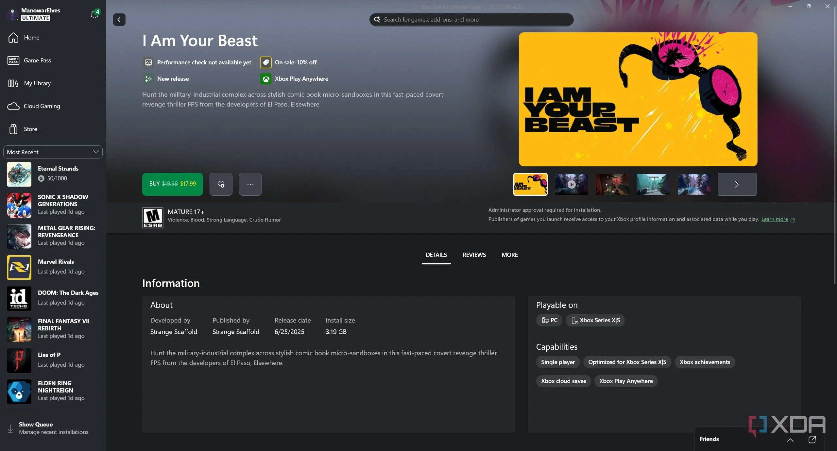Select the yellow cover art thumbnail
This screenshot has width=837, height=451.
[x=530, y=184]
